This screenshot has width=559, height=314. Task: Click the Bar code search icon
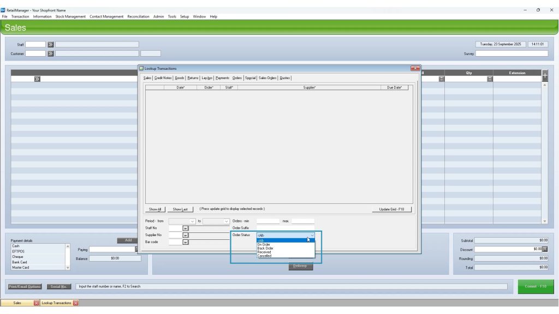[x=186, y=242]
